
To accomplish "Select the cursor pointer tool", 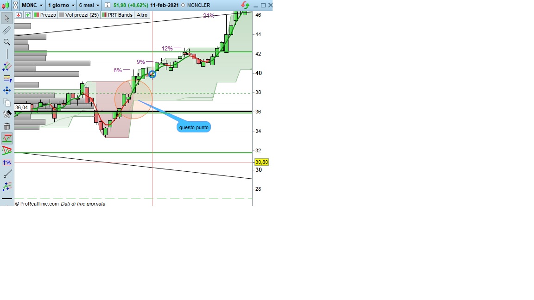I will pyautogui.click(x=7, y=18).
